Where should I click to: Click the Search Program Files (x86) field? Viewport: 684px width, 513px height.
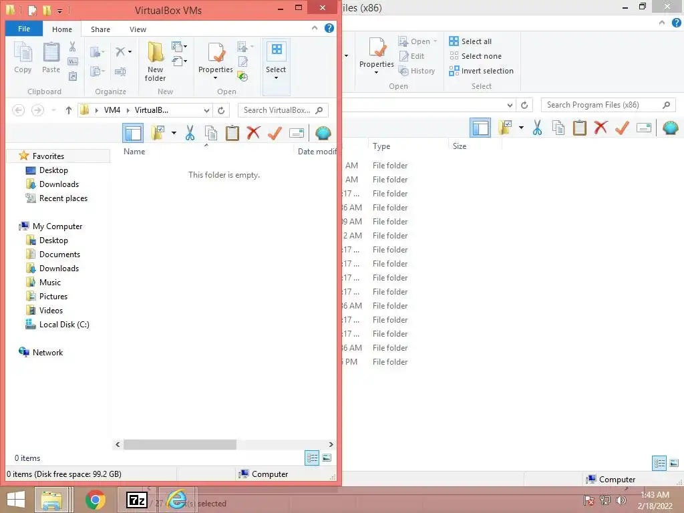click(x=609, y=105)
